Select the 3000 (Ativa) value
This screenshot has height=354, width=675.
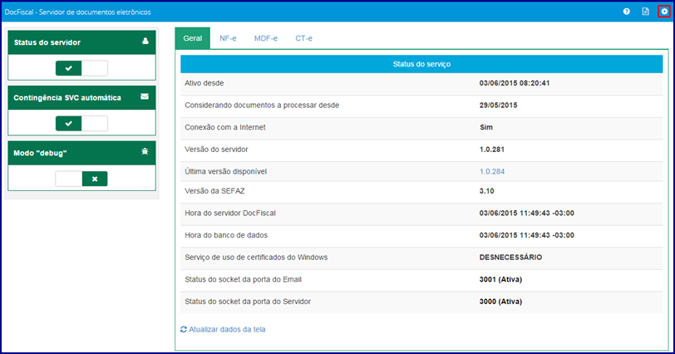(x=500, y=302)
